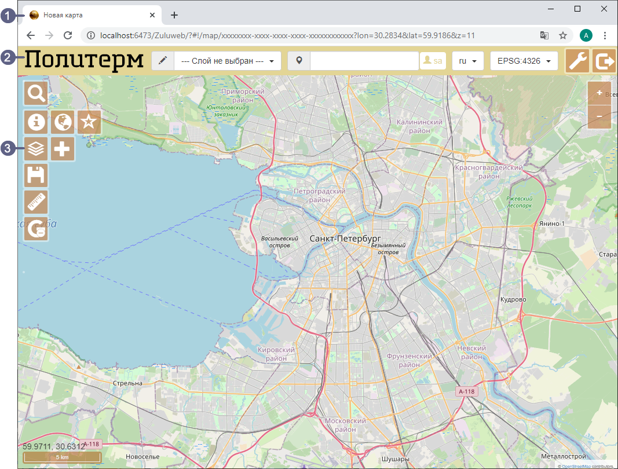Open the OpenStreetMap contributors link
618x469 pixels.
pyautogui.click(x=575, y=466)
